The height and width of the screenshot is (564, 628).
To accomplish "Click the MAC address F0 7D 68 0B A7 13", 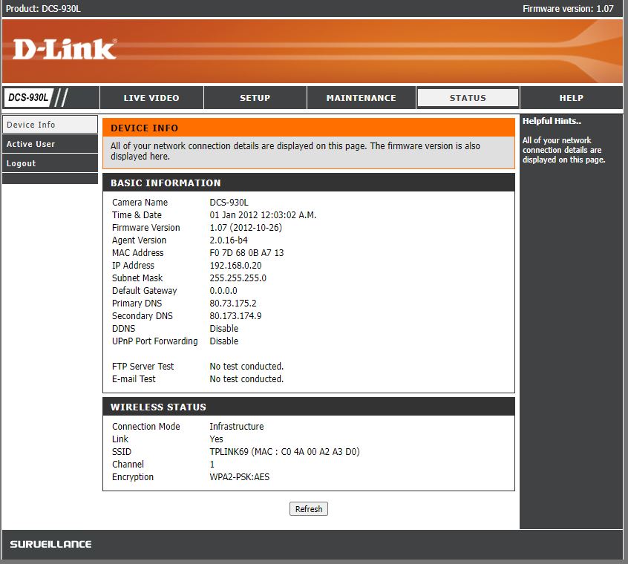I will [246, 252].
